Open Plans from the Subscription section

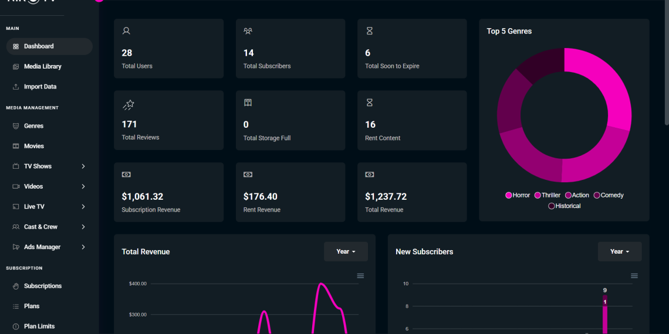(x=32, y=306)
